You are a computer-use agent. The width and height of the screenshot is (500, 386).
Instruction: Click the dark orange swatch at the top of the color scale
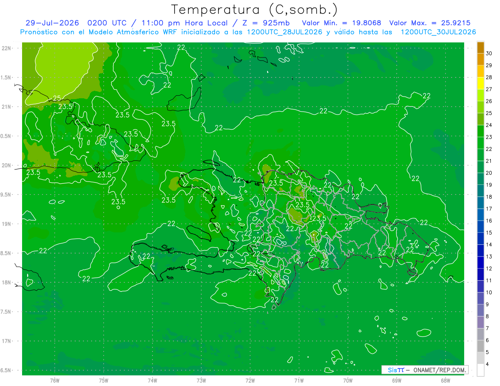point(480,48)
